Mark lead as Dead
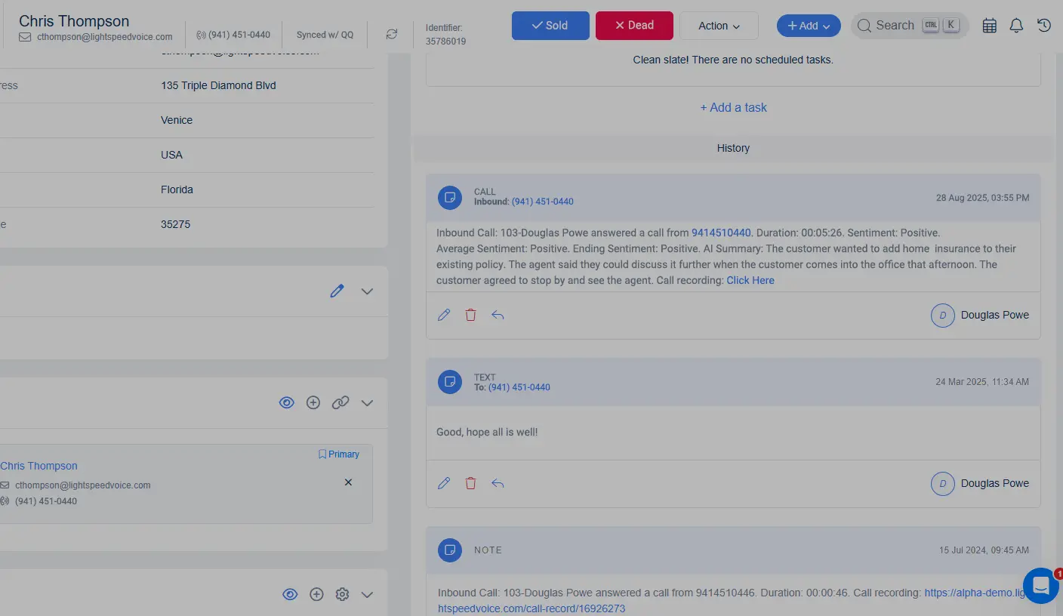Image resolution: width=1063 pixels, height=616 pixels. (634, 26)
